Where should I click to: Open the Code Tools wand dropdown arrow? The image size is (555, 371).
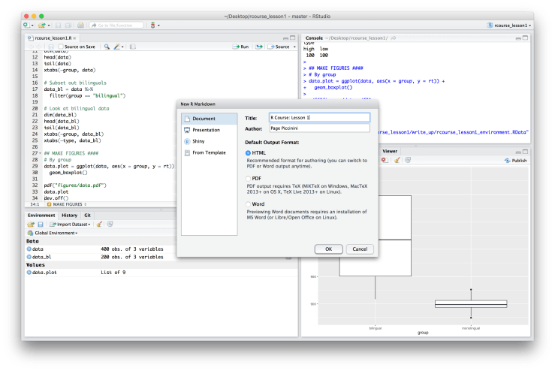coord(122,47)
